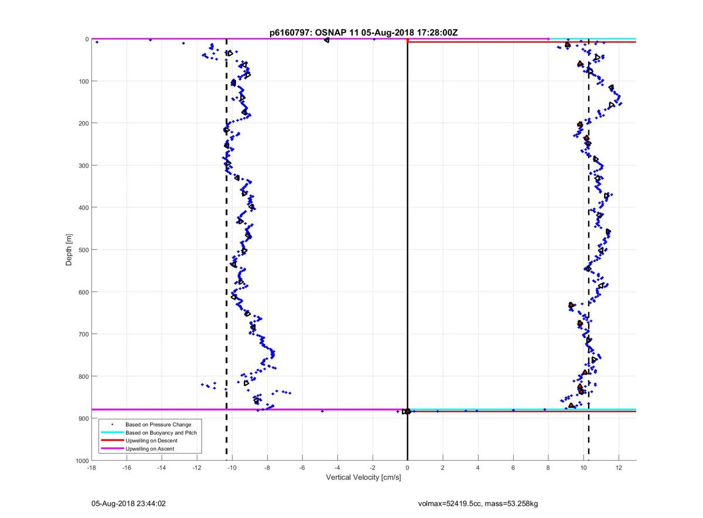The width and height of the screenshot is (703, 518).
Task: Click depth axis tick label 500
Action: tap(83, 249)
